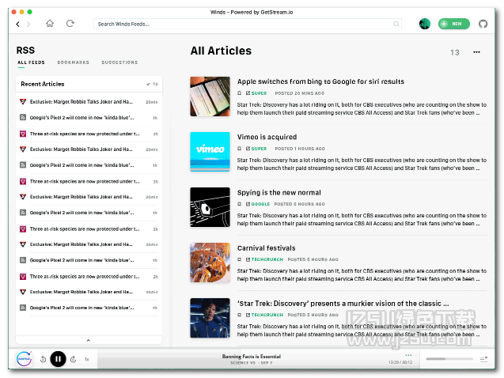Open the Home icon
Image resolution: width=504 pixels, height=378 pixels.
[x=50, y=24]
